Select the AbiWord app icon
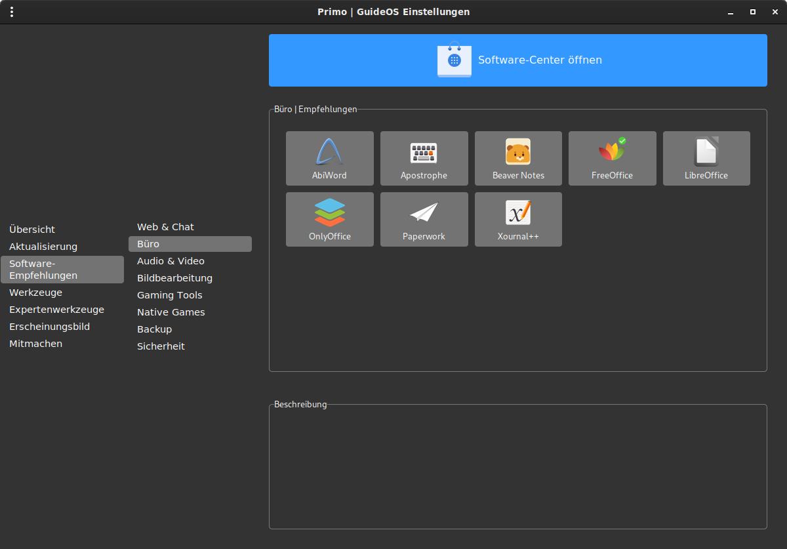Image resolution: width=787 pixels, height=549 pixels. coord(330,152)
